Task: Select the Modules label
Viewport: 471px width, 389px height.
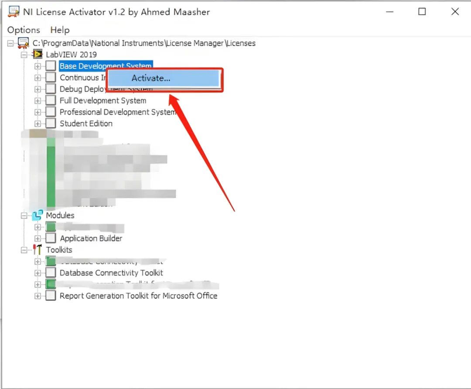Action: [60, 215]
